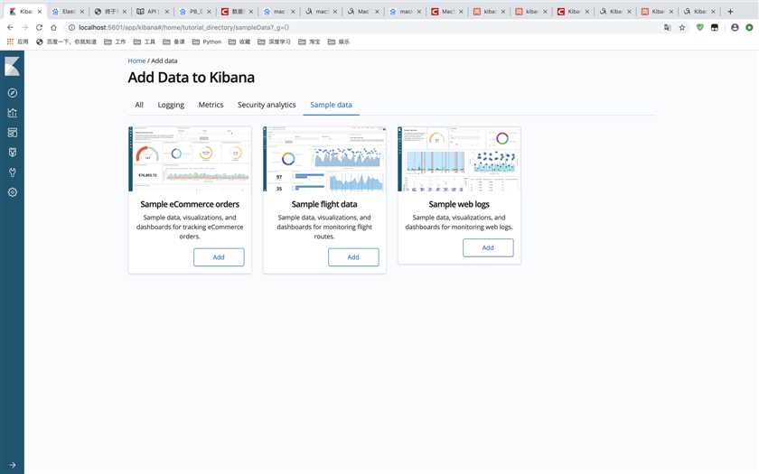Open the 娱乐 bookmark folder

click(x=339, y=42)
